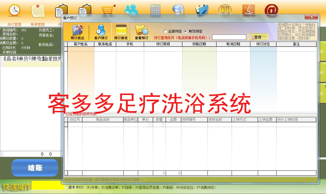Click 预订抵达 icon in the dialog
Screen dimensions: 326x194
(77, 32)
